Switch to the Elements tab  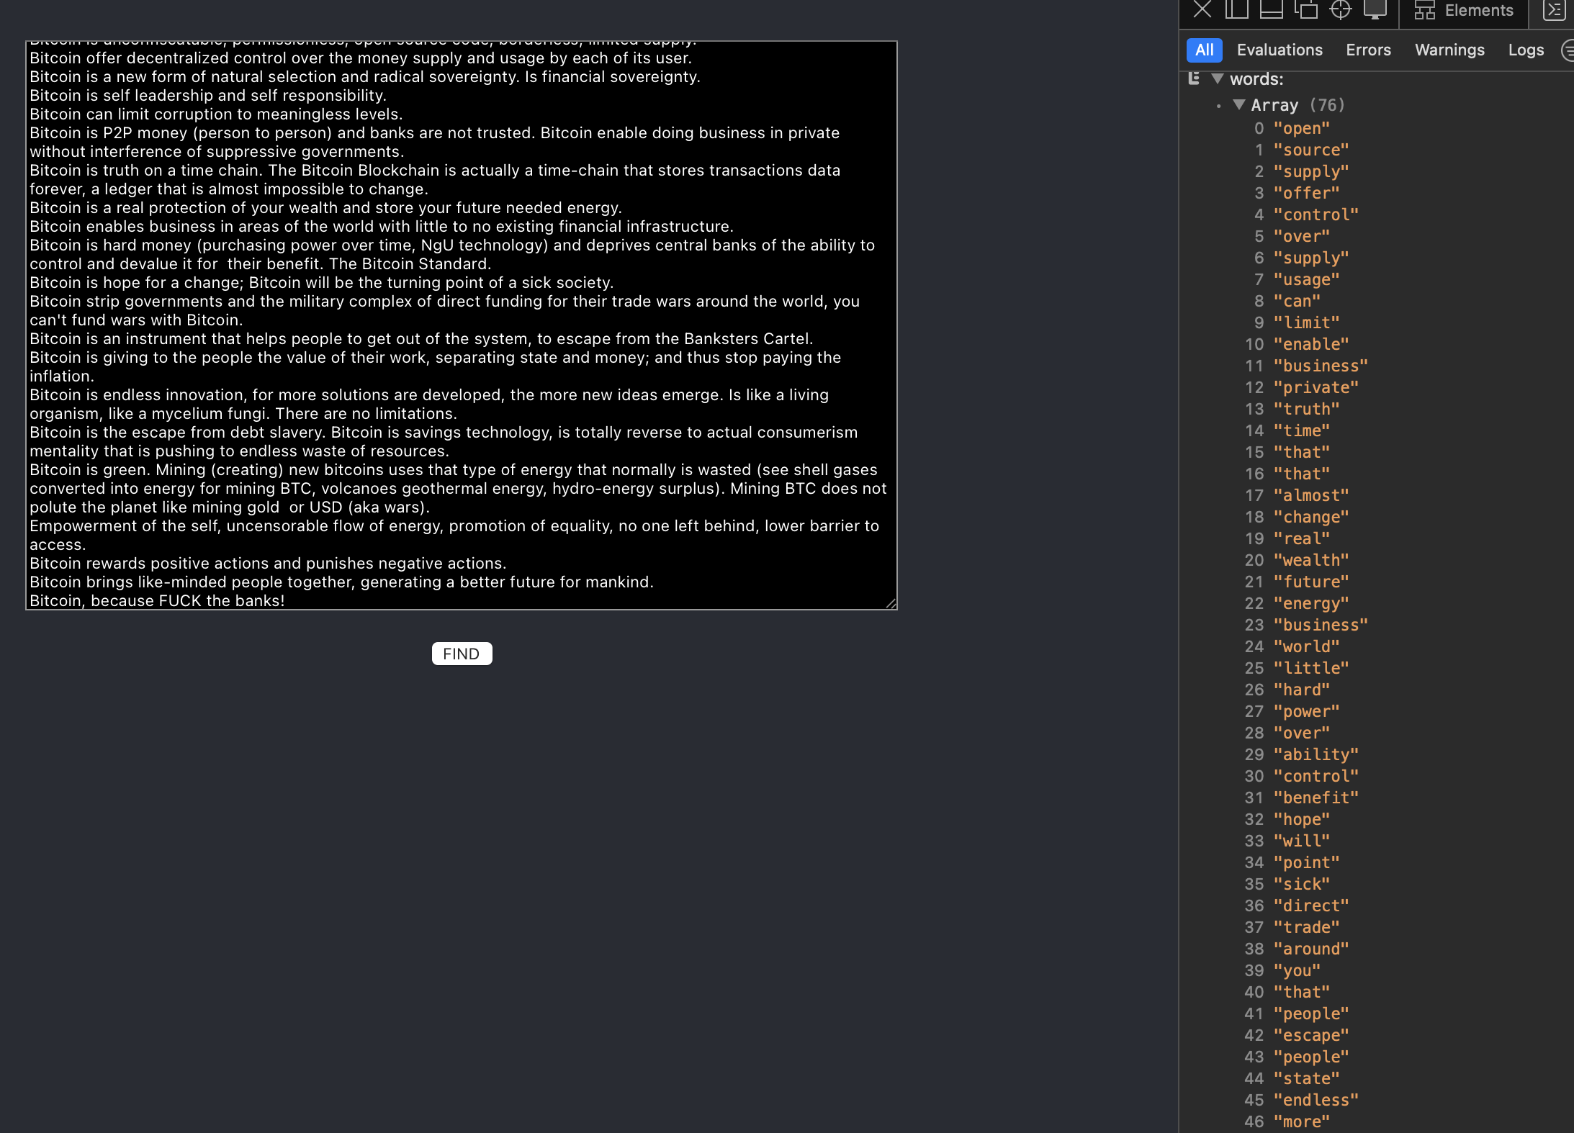pyautogui.click(x=1464, y=10)
